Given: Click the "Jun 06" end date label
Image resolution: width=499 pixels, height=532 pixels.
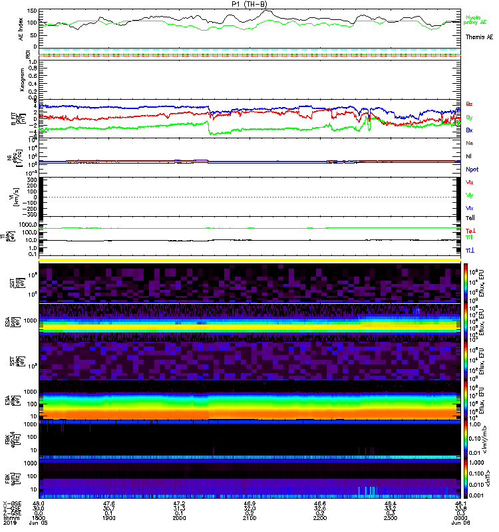Looking at the screenshot, I should 460,523.
